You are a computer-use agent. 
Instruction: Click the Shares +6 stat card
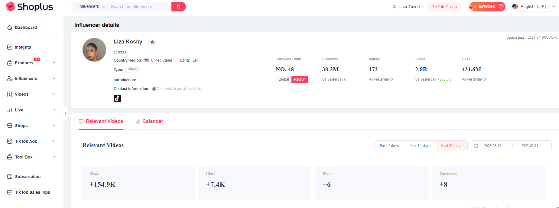pyautogui.click(x=372, y=183)
